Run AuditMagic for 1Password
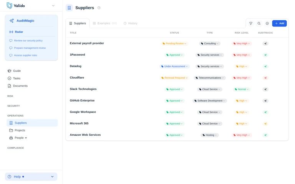The width and height of the screenshot is (295, 184). click(x=265, y=55)
